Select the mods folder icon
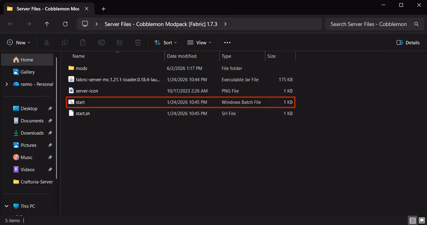 (x=71, y=68)
